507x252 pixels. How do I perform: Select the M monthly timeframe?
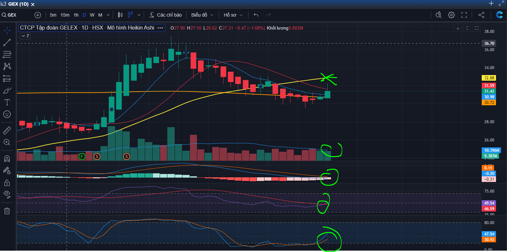pyautogui.click(x=100, y=15)
